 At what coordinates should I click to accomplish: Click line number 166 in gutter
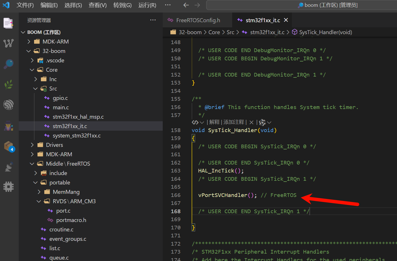(x=175, y=195)
